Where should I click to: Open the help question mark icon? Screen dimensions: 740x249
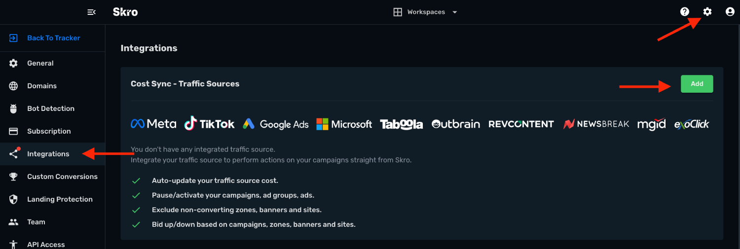coord(685,12)
